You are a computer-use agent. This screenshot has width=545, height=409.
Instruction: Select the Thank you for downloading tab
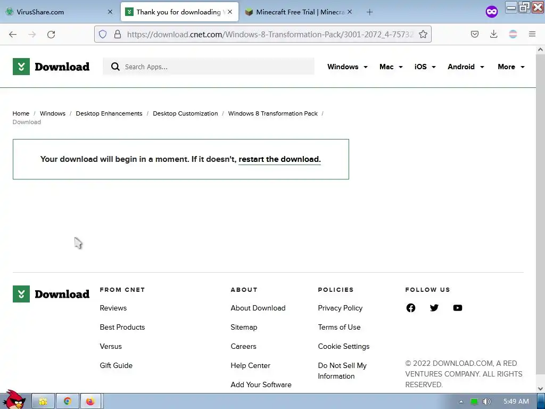(179, 12)
